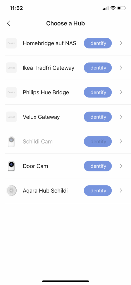Tap the Homebridge auf NAS device icon
The image size is (131, 285).
pyautogui.click(x=11, y=43)
